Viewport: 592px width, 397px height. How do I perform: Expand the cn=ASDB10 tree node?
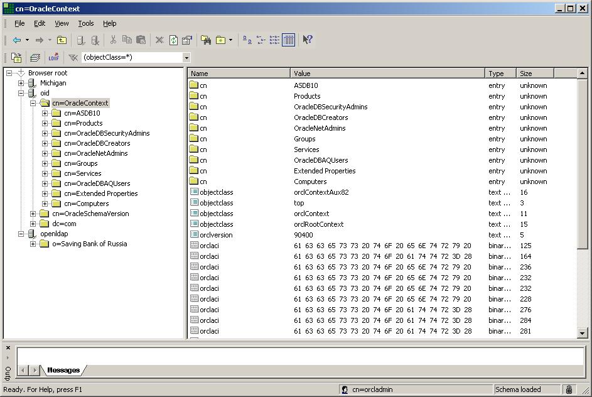(x=45, y=113)
